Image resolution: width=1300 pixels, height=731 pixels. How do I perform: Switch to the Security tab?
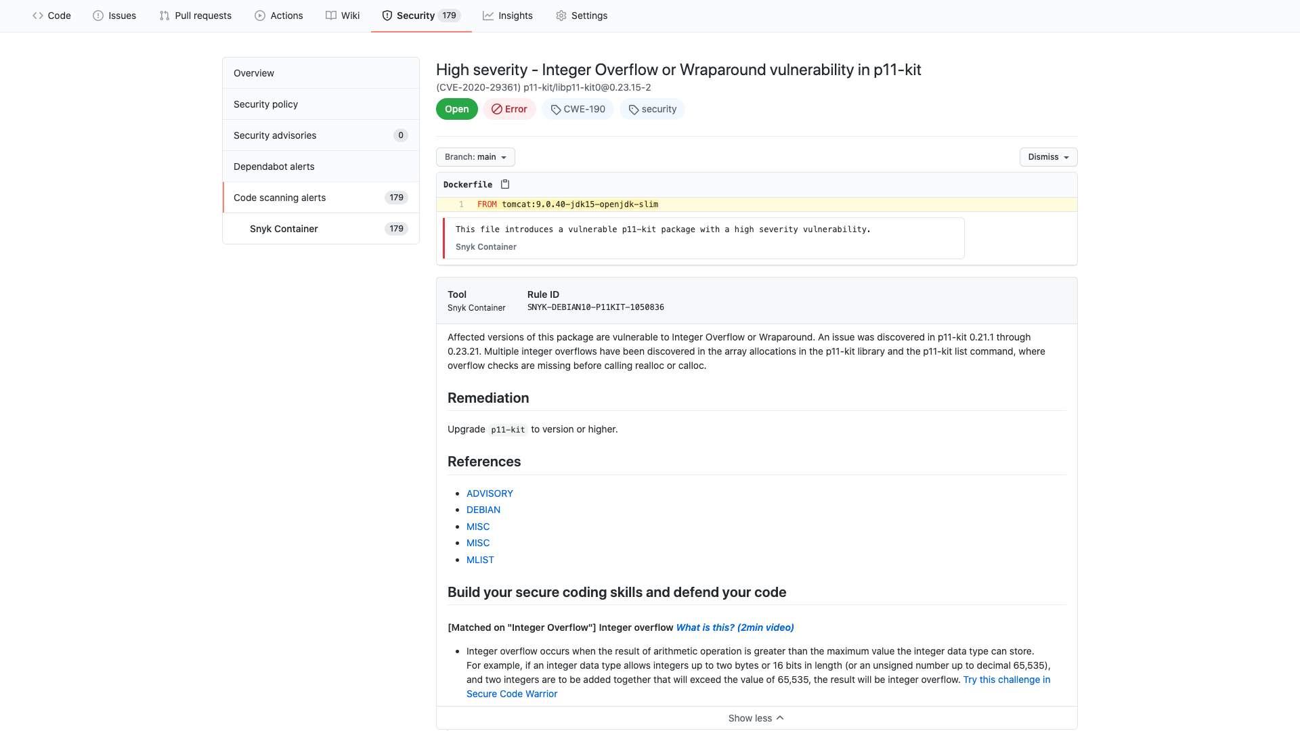(x=414, y=15)
